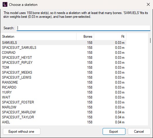
Task: Select the AXEL skeleton row
Action: click(64, 122)
